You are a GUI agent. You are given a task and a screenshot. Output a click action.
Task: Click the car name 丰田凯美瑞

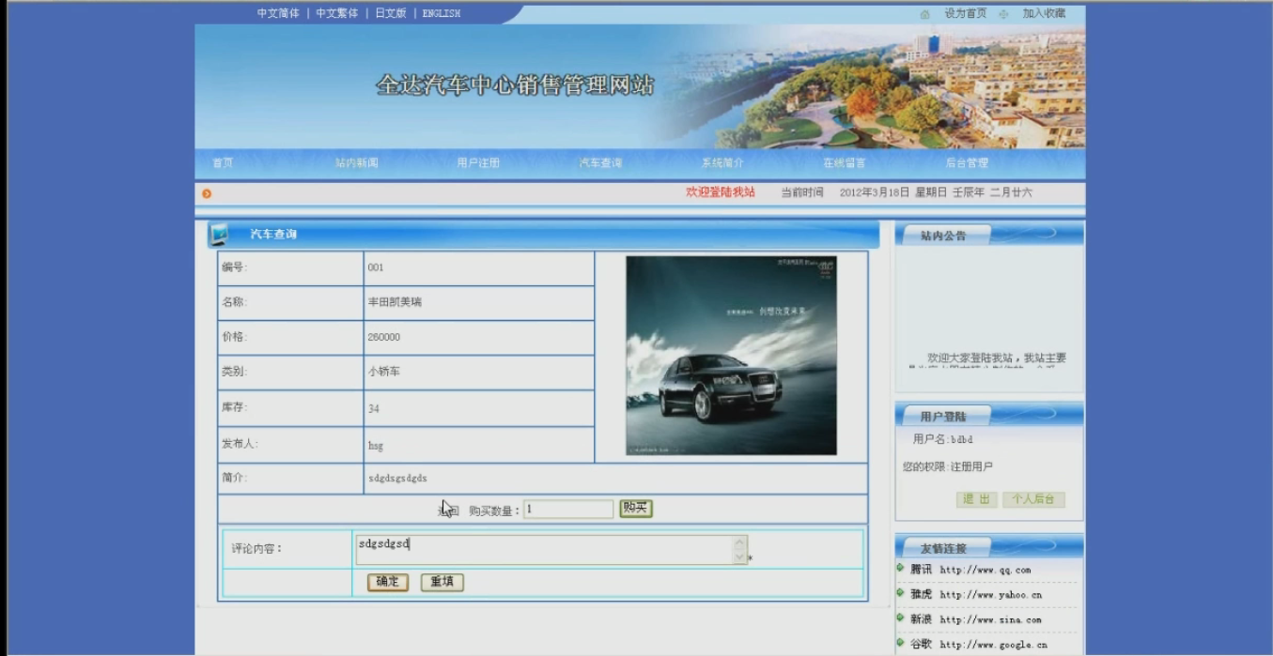point(395,302)
